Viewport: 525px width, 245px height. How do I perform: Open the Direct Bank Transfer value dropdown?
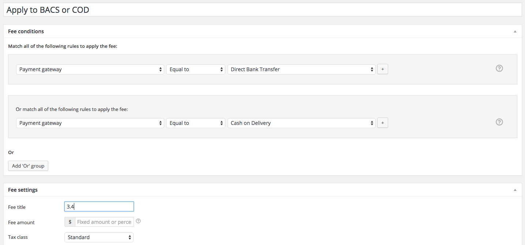[x=301, y=69]
